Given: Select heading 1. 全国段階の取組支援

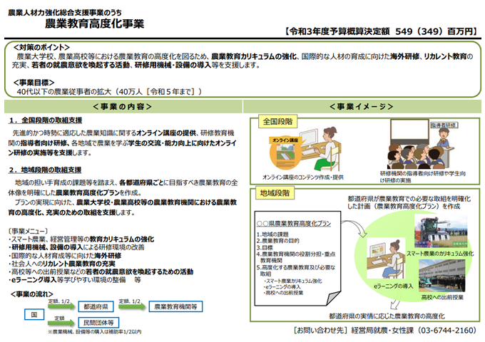Looking at the screenshot, I should click(46, 120).
